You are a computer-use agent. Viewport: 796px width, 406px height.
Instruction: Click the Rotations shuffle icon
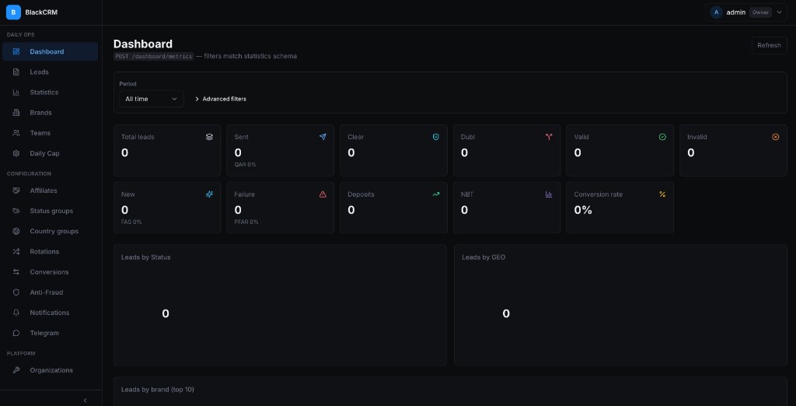point(16,251)
